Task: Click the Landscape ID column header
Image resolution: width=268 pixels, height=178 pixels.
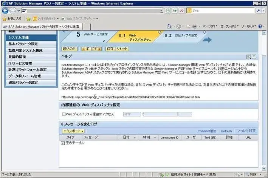Action: (169, 137)
